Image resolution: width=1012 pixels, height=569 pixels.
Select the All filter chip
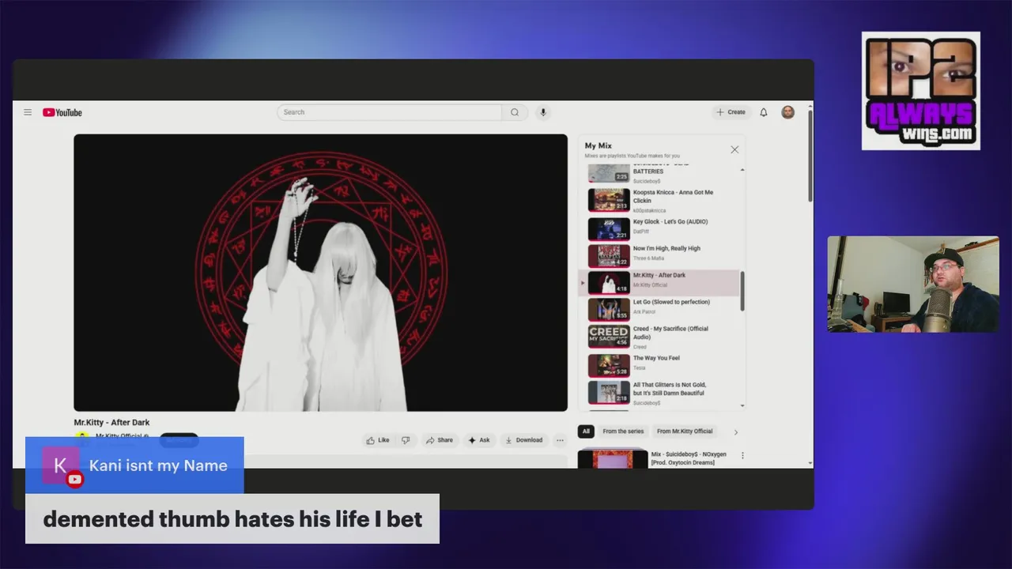[586, 431]
